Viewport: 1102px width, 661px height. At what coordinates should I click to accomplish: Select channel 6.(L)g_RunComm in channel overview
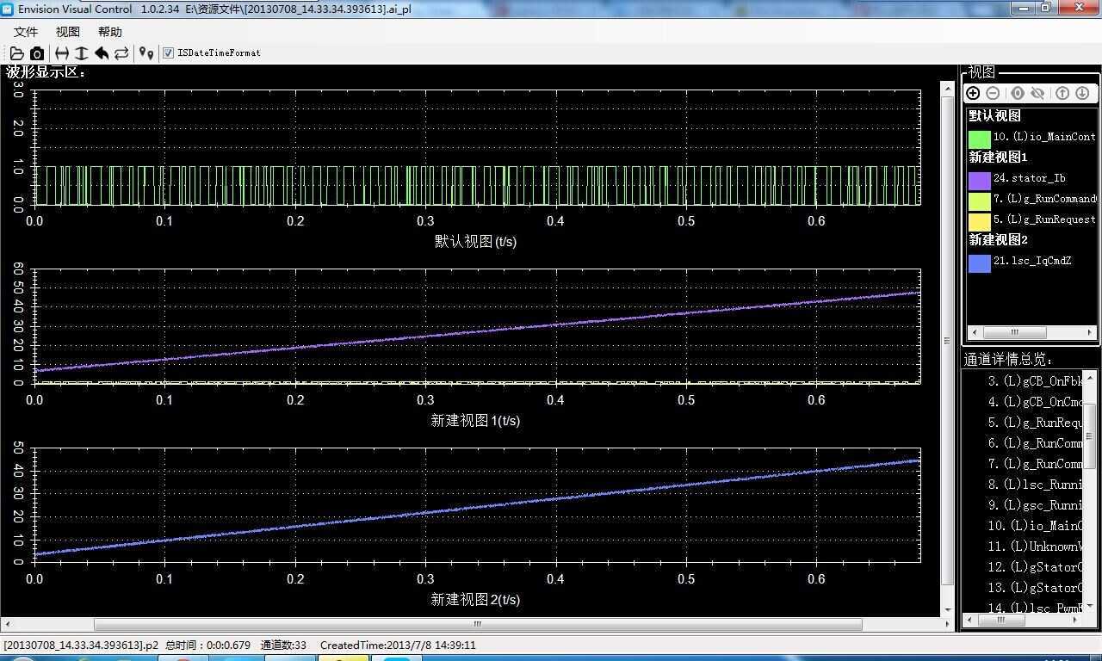[1035, 443]
